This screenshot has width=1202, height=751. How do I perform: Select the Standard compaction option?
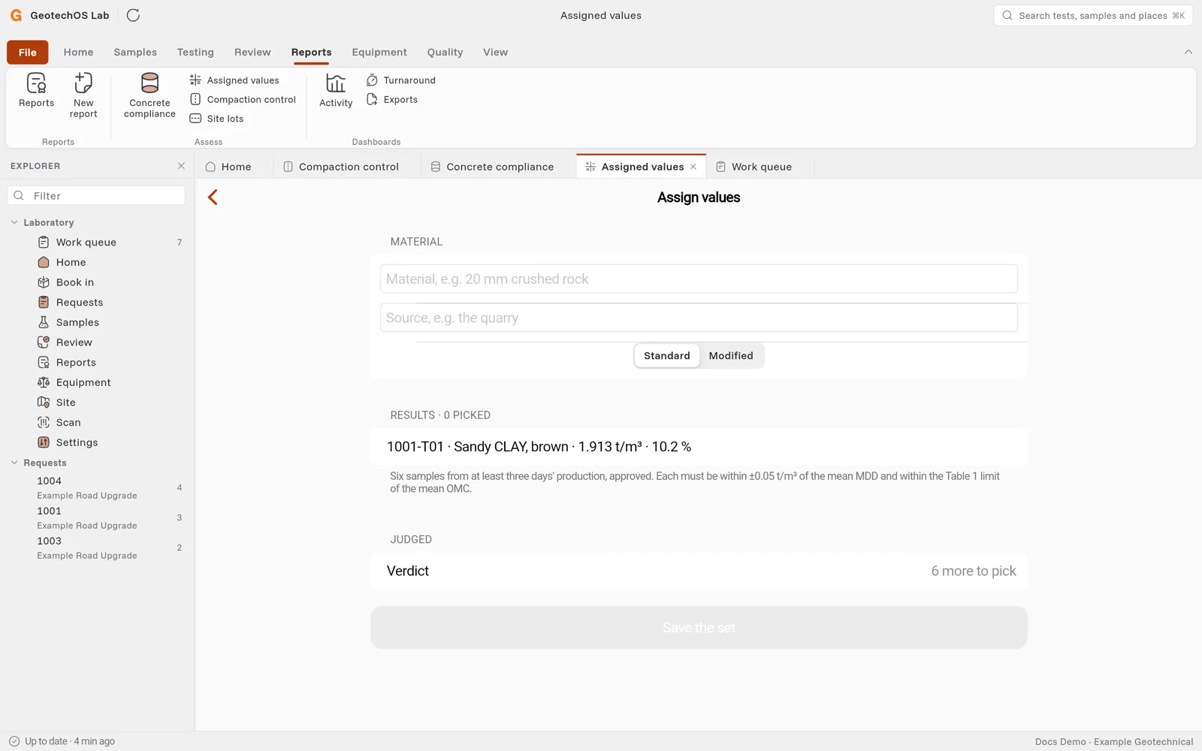[666, 356]
